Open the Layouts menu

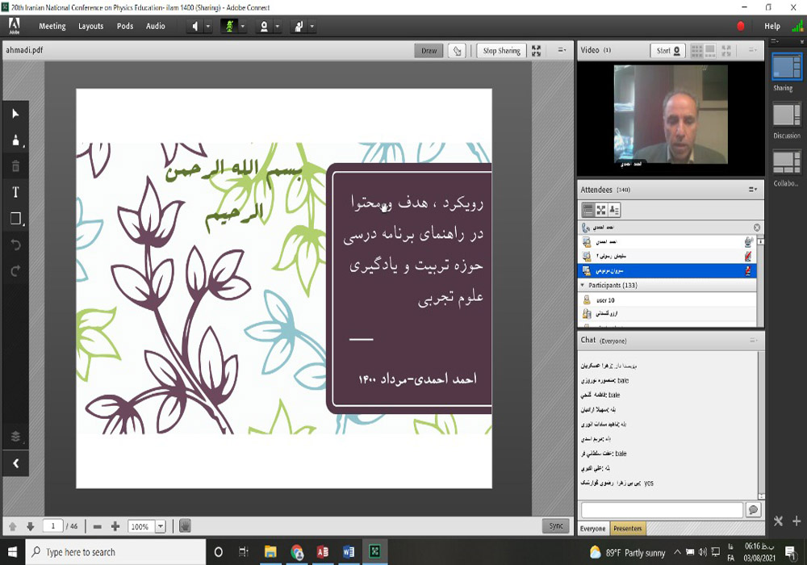tap(90, 26)
